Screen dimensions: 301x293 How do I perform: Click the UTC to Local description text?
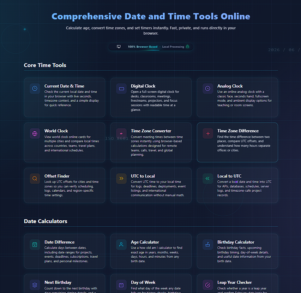click(158, 189)
